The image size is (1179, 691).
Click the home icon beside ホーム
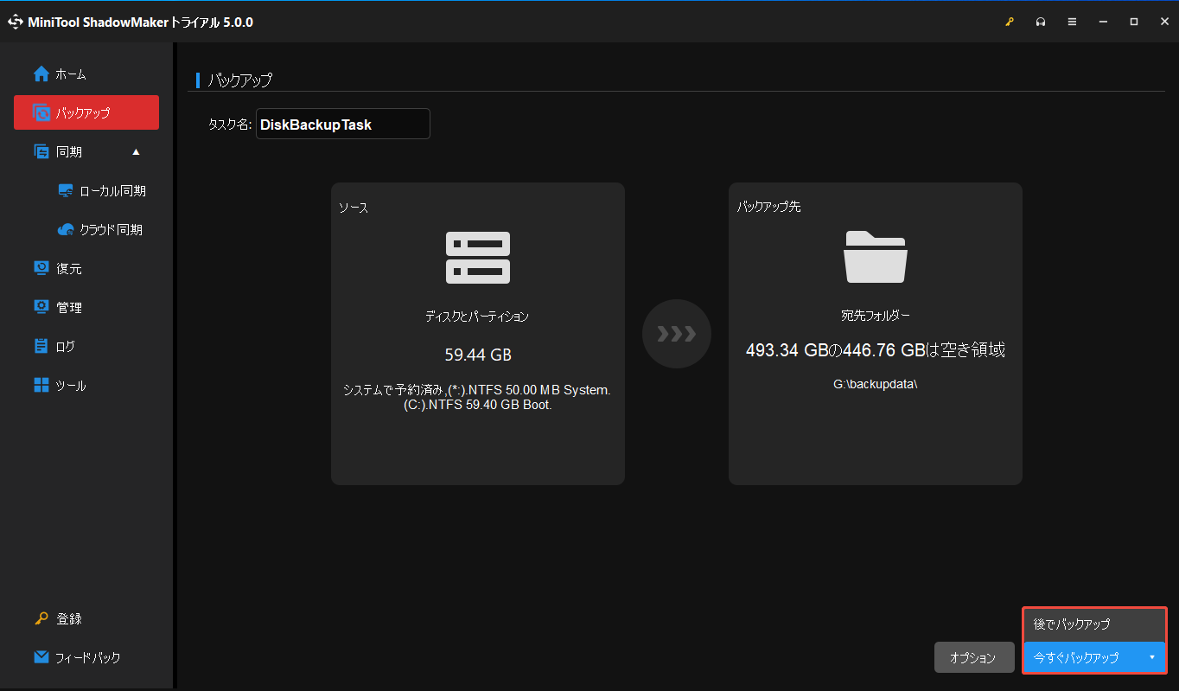pos(41,74)
